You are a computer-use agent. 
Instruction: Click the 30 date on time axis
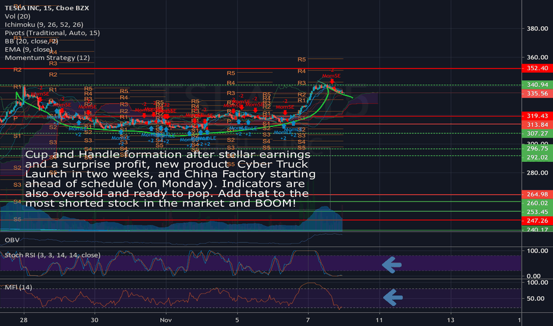pyautogui.click(x=94, y=320)
